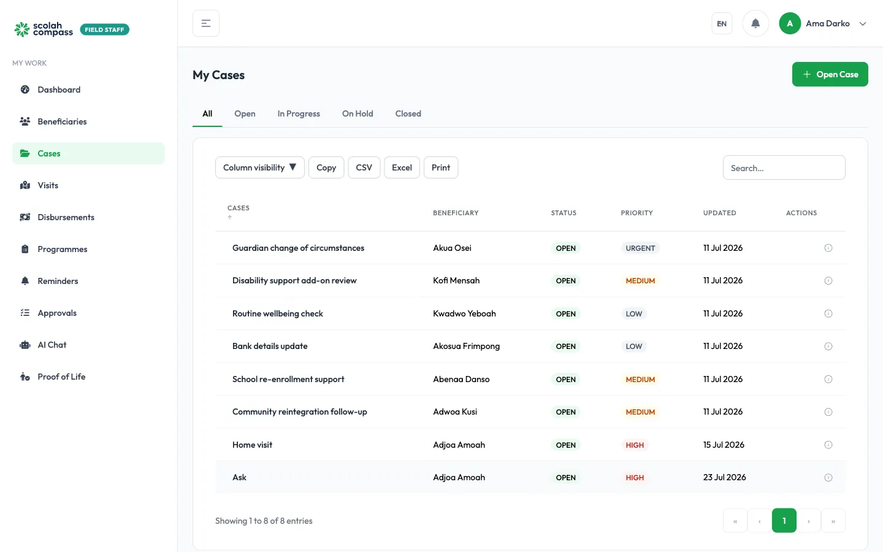Viewport: 883px width, 552px height.
Task: Sort by the Updated column header
Action: (719, 213)
